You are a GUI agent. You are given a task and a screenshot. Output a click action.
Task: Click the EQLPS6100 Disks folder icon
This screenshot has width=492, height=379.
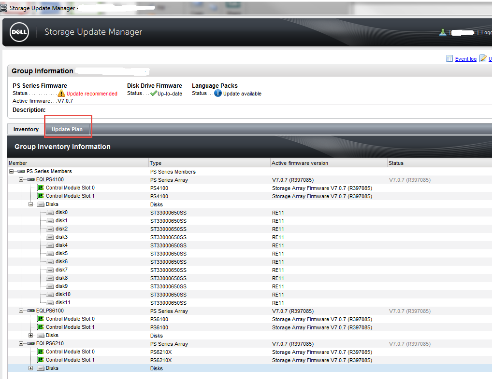coord(41,335)
